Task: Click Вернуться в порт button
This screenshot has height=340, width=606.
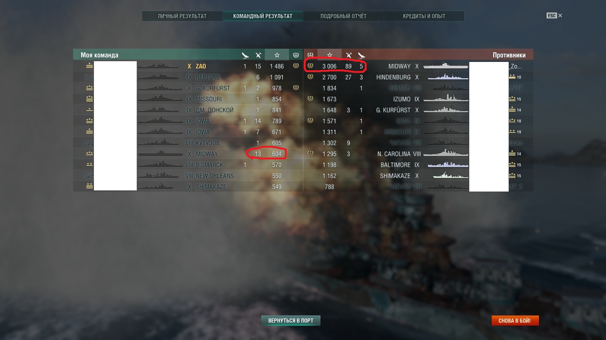Action: [291, 320]
